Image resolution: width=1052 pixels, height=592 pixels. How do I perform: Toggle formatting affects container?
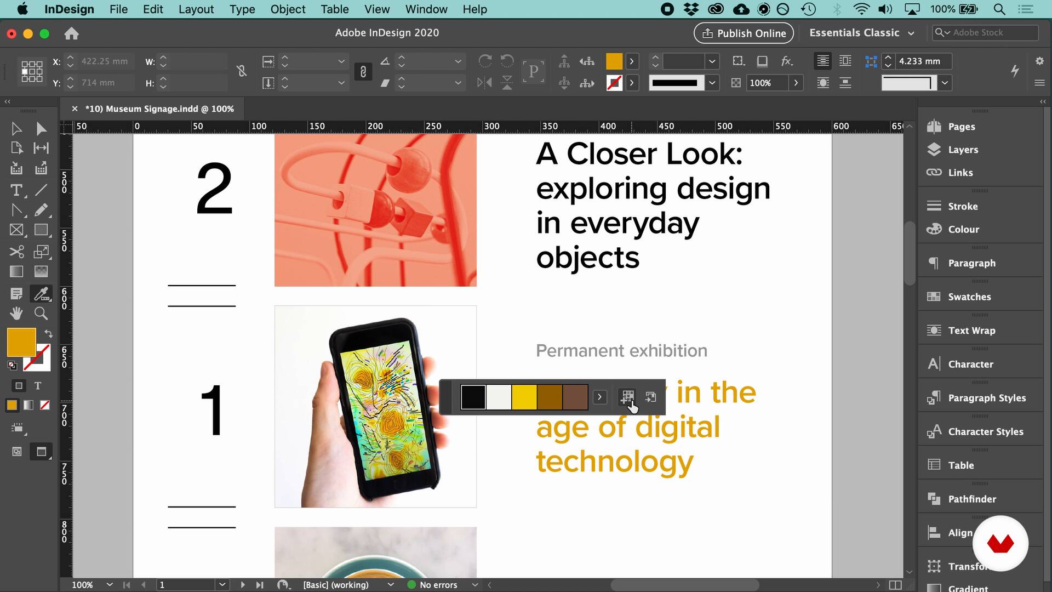tap(19, 386)
